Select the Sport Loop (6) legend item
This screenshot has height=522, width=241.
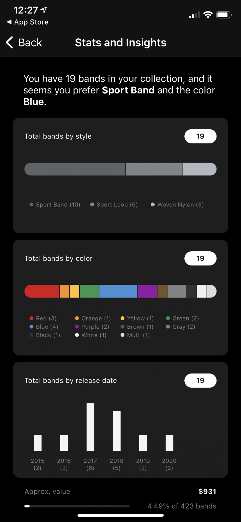pyautogui.click(x=114, y=205)
